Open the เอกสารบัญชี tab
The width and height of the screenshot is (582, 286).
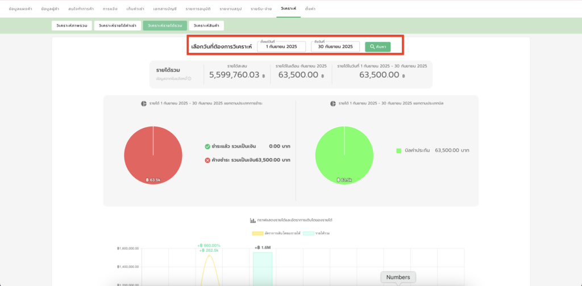pos(165,8)
